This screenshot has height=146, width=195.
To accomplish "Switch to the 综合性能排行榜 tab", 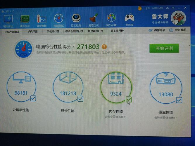I will (x=74, y=31).
